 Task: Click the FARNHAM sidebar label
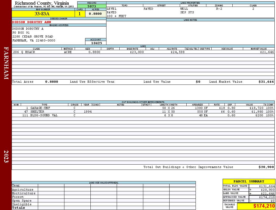[6, 63]
